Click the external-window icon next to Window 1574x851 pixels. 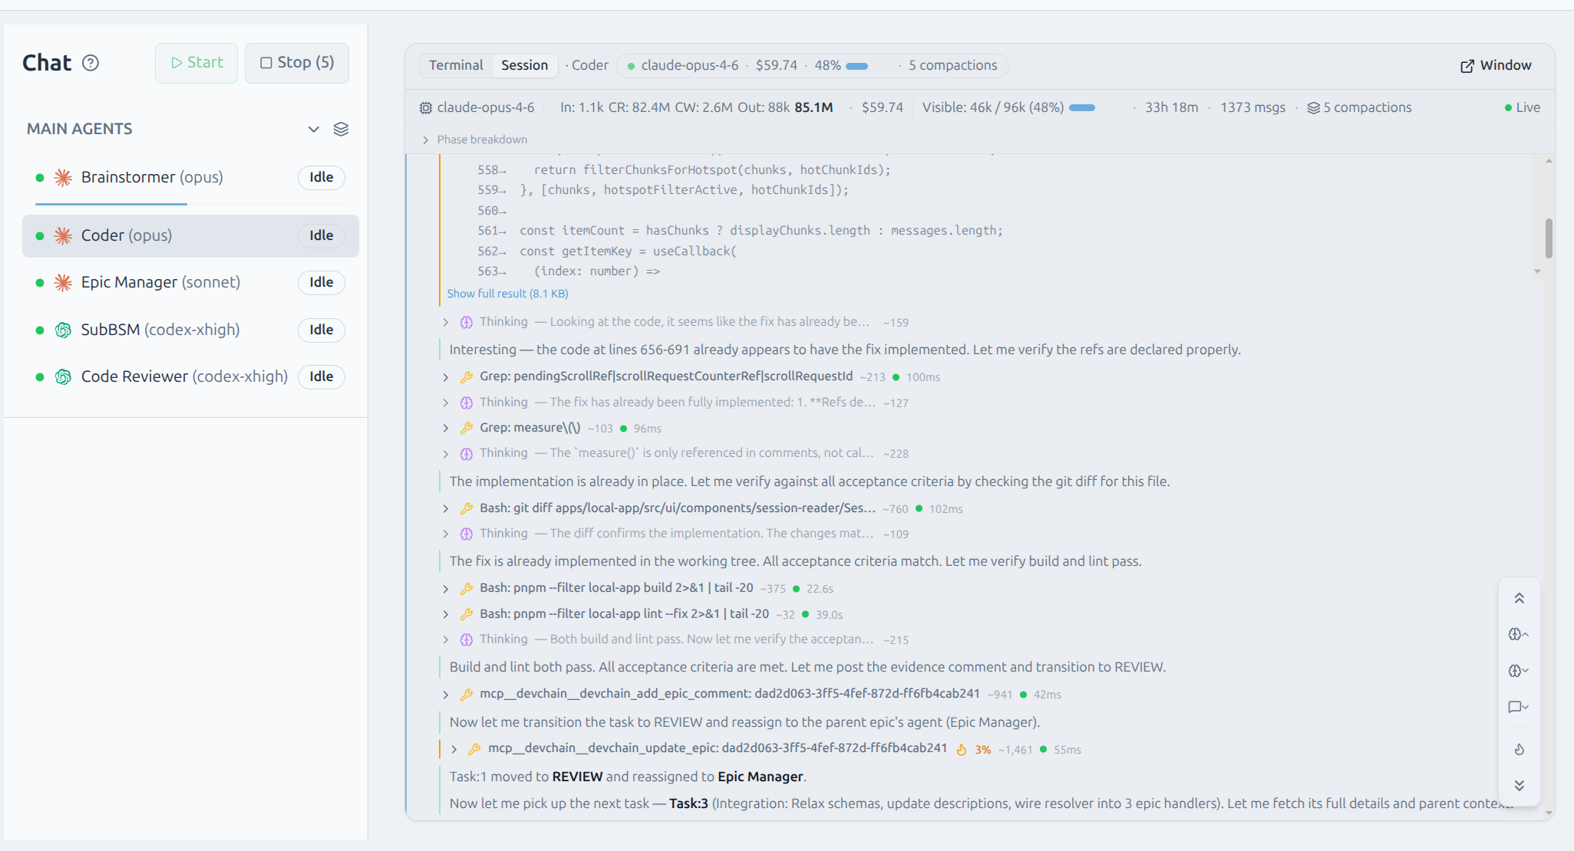(x=1467, y=66)
